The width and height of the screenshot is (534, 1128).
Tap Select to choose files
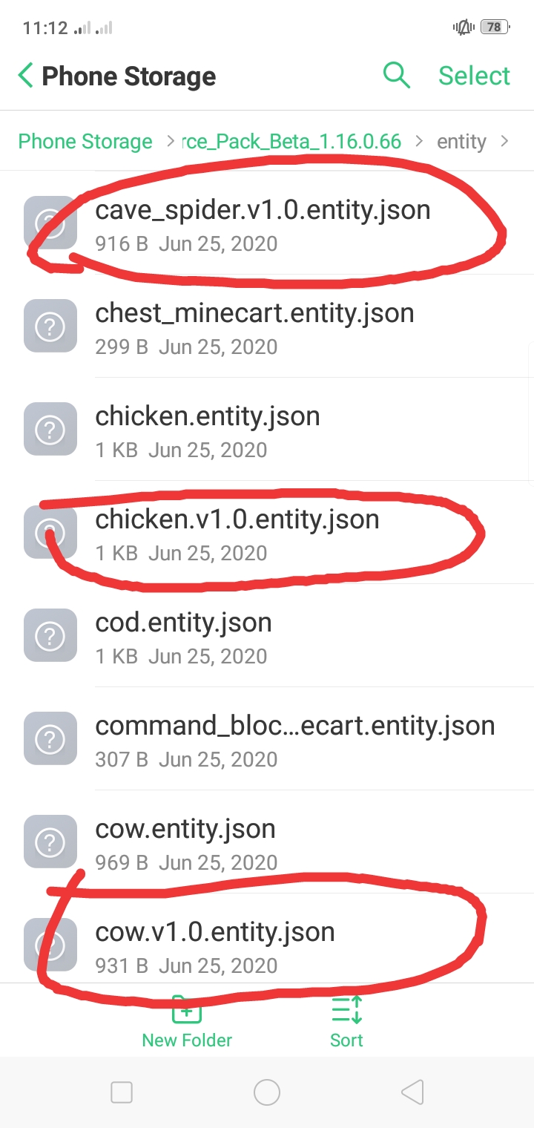tap(474, 76)
